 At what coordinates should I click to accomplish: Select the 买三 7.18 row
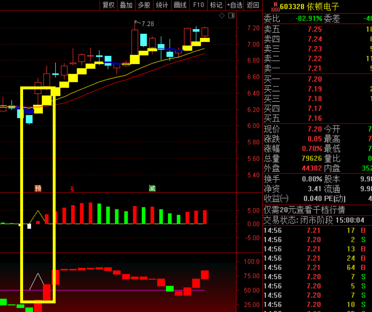coord(318,99)
